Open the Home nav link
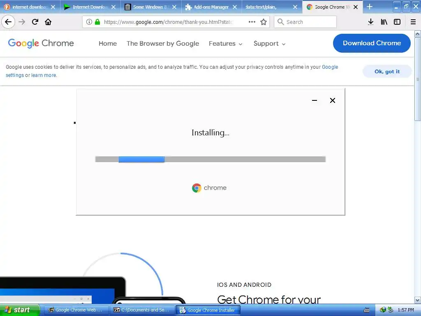Screen dimensions: 421x316 point(108,44)
